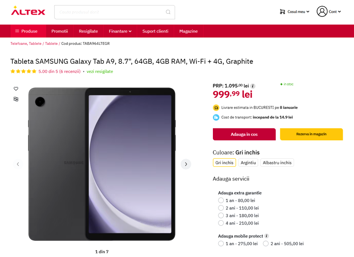Click vezi resigilate link
This screenshot has height=257, width=354.
100,71
